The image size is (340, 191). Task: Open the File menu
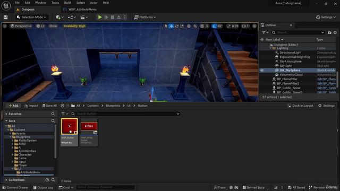[17, 3]
